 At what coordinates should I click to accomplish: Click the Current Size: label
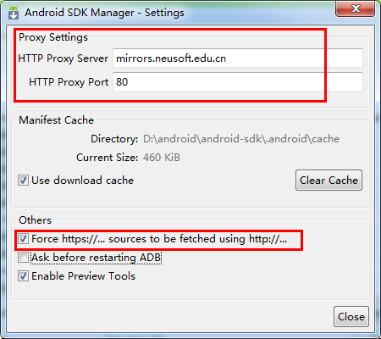click(107, 158)
